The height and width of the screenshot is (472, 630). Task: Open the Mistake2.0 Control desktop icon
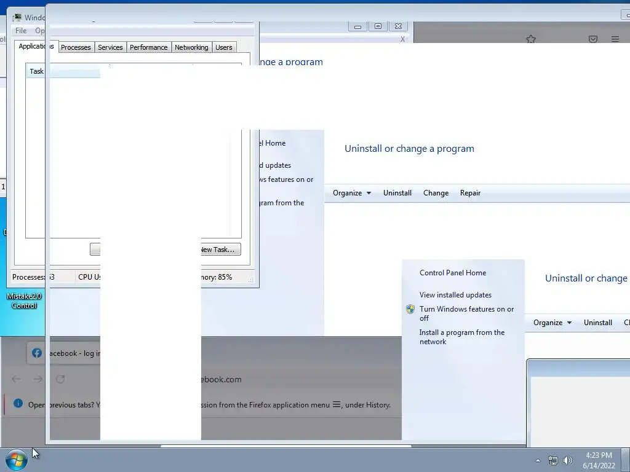[24, 301]
